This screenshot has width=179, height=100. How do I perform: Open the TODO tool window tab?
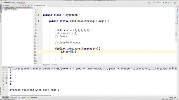point(13,97)
